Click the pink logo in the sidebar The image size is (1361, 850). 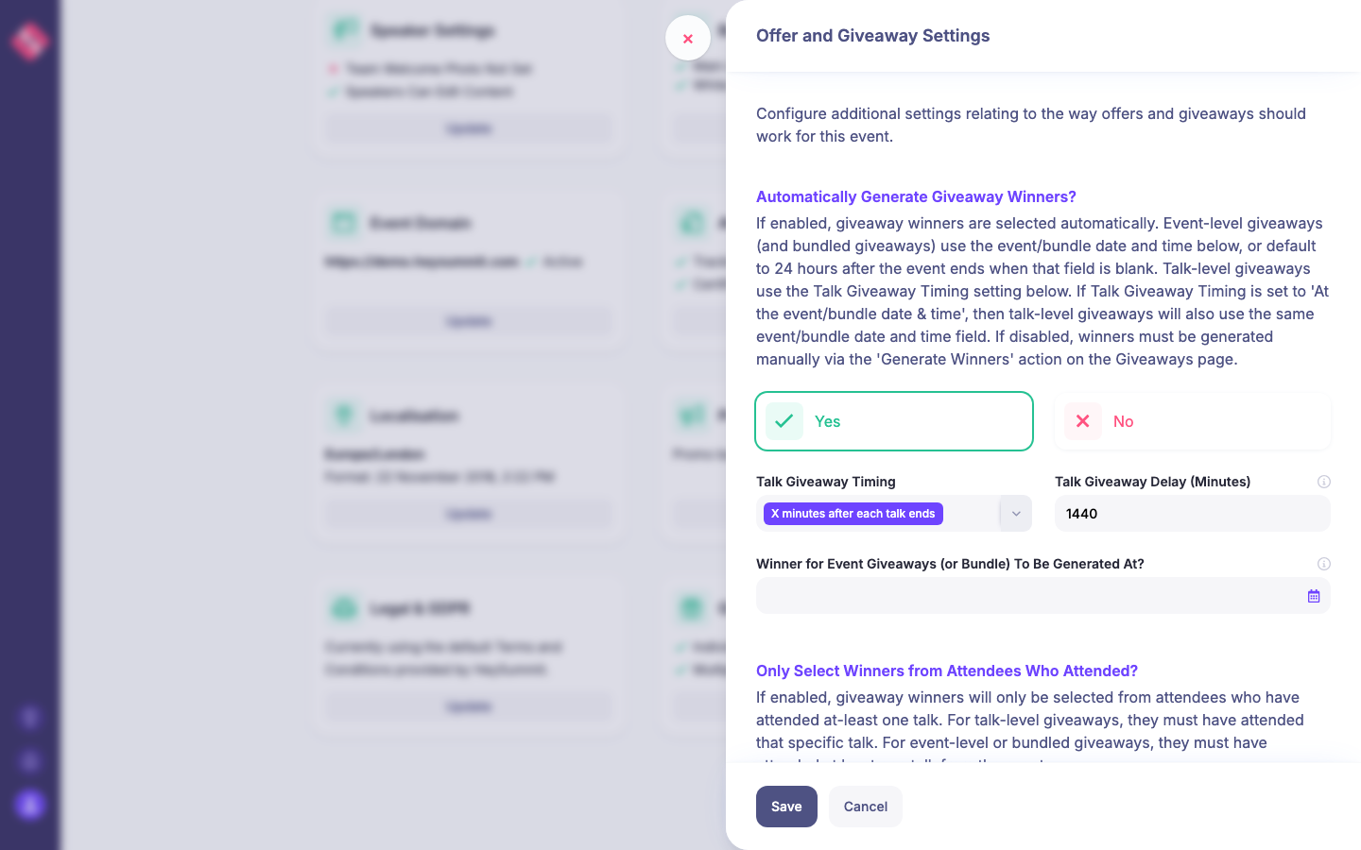[x=29, y=41]
